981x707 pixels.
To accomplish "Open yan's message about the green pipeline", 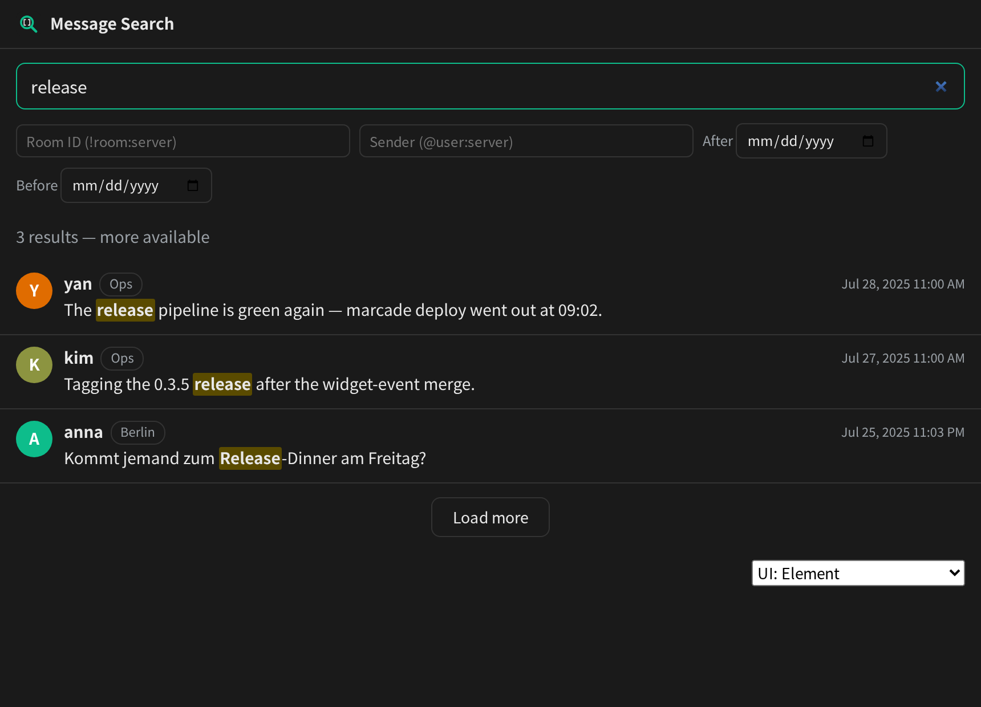I will [333, 310].
